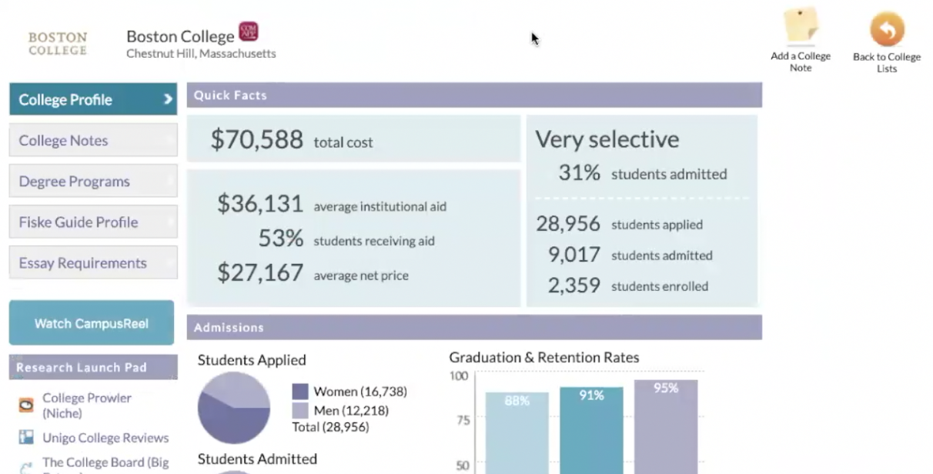
Task: Click the chevron arrow on College Profile
Action: [x=167, y=99]
